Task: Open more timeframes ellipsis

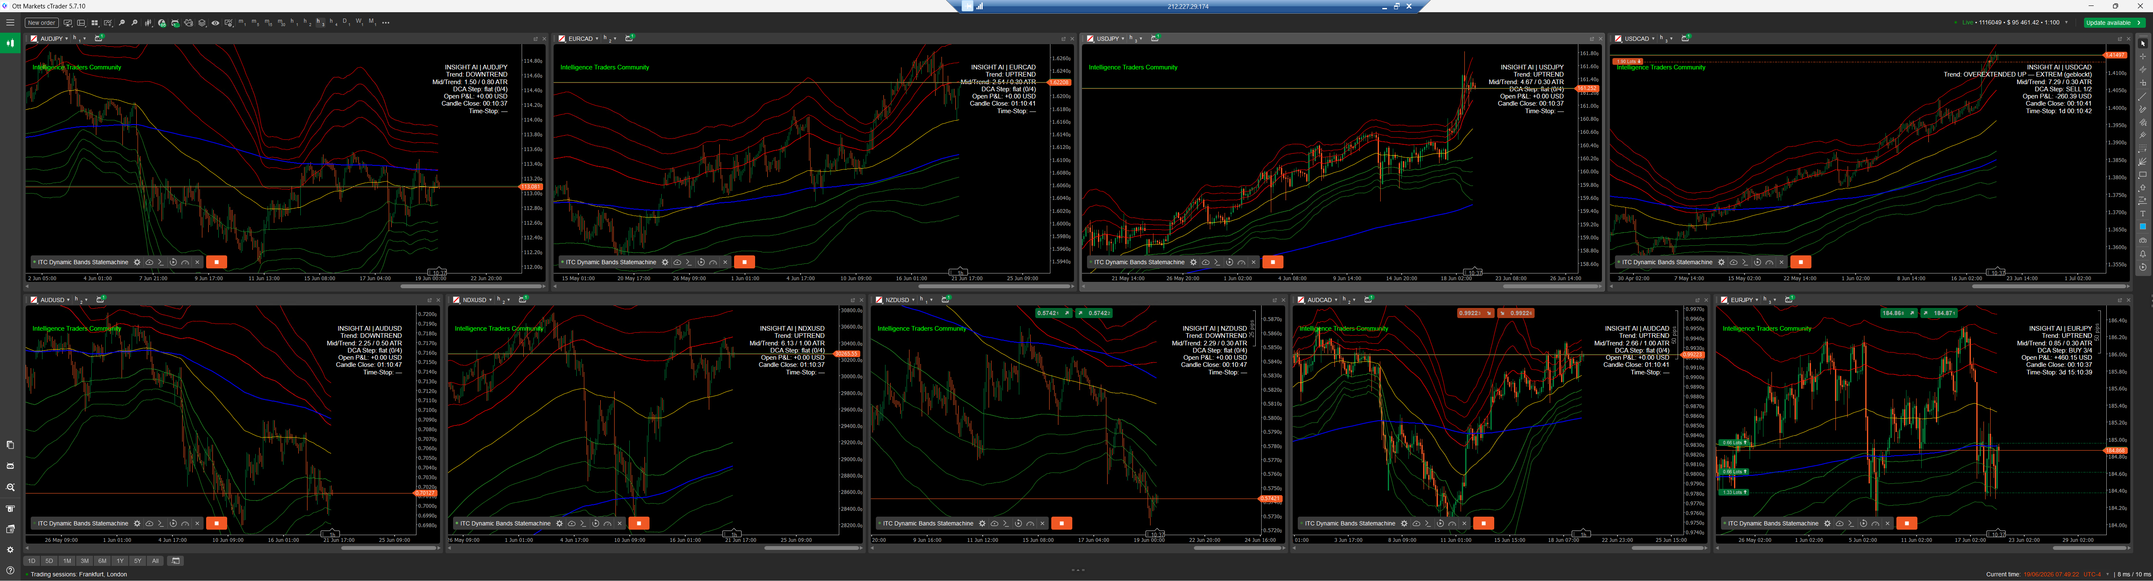Action: tap(386, 23)
